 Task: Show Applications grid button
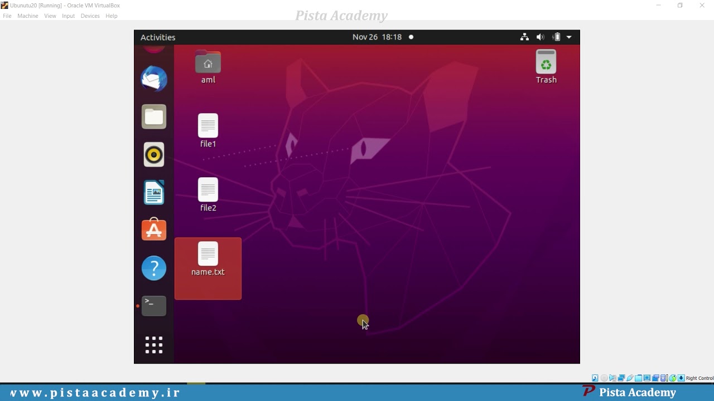click(154, 345)
